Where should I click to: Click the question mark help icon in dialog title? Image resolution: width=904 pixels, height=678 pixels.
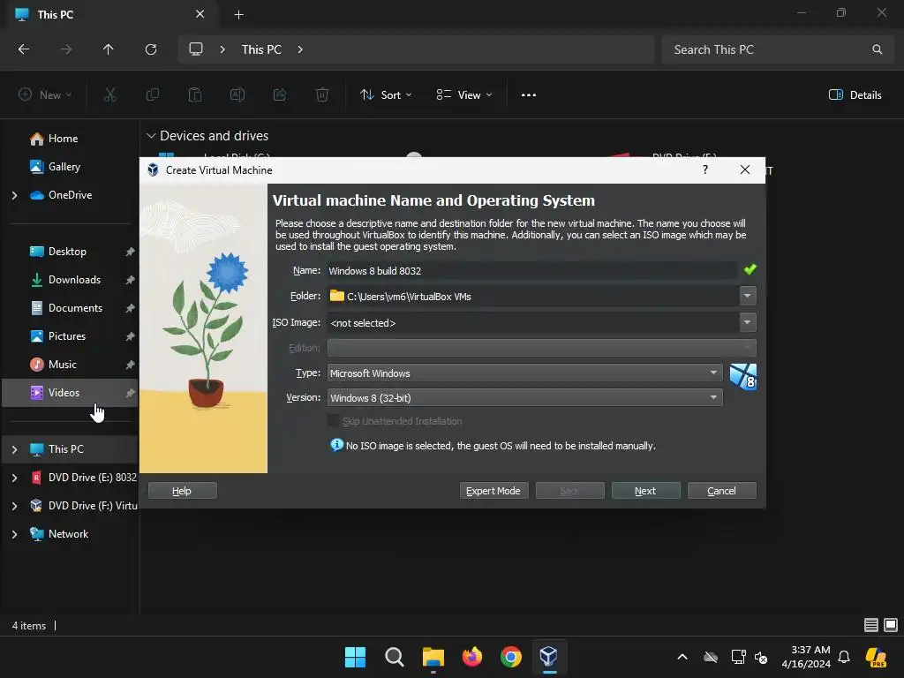click(x=705, y=169)
